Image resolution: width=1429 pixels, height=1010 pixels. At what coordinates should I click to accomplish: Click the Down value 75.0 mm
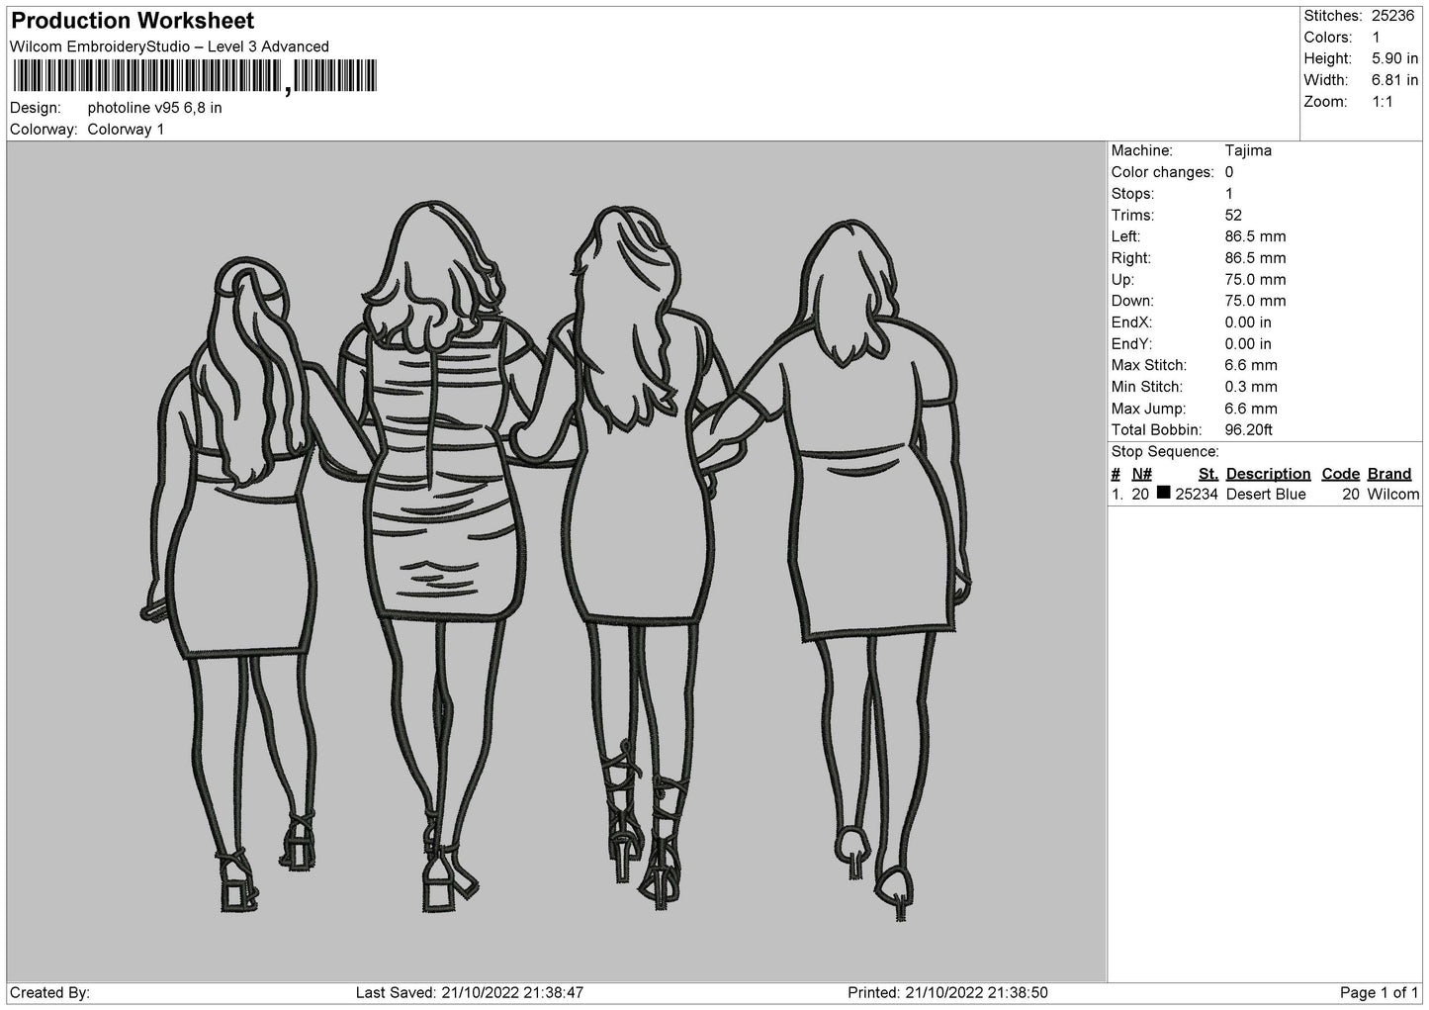tap(1255, 301)
